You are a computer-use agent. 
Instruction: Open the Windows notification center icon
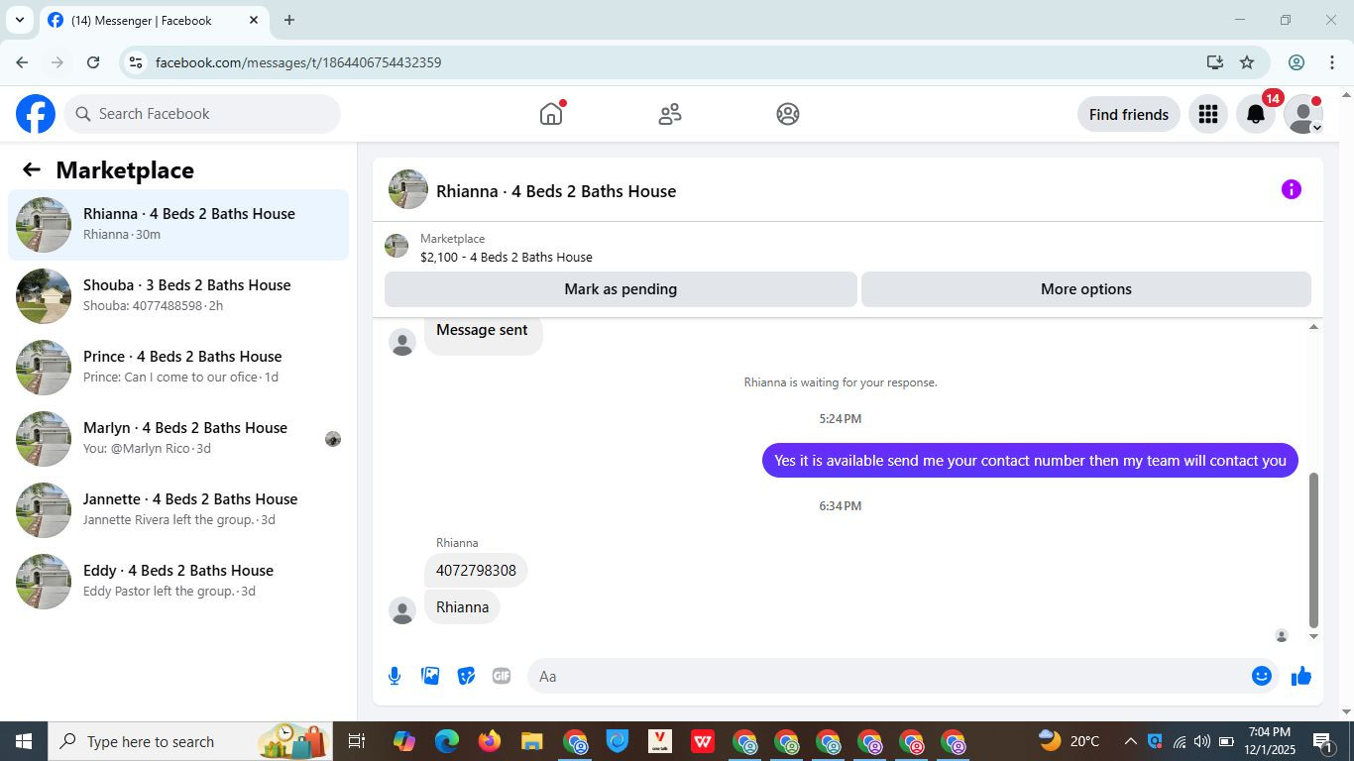1323,741
